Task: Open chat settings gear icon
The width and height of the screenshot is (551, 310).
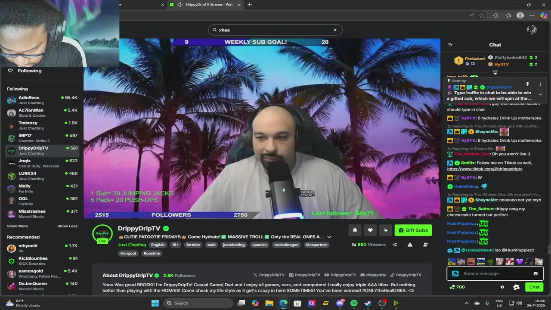Action: pyautogui.click(x=502, y=287)
